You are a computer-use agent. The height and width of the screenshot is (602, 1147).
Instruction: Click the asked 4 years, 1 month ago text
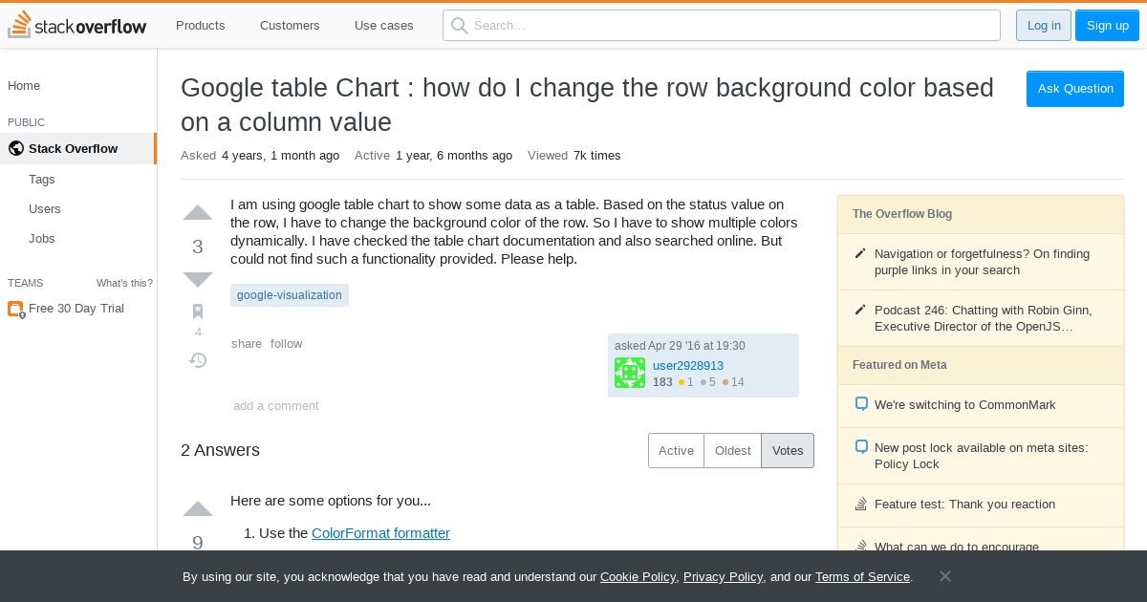click(x=260, y=156)
